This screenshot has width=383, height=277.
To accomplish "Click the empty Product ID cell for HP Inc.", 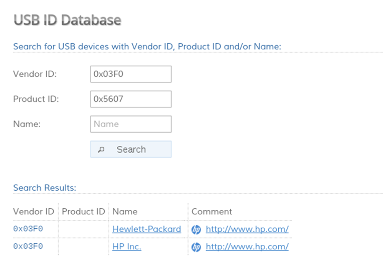I will (83, 247).
